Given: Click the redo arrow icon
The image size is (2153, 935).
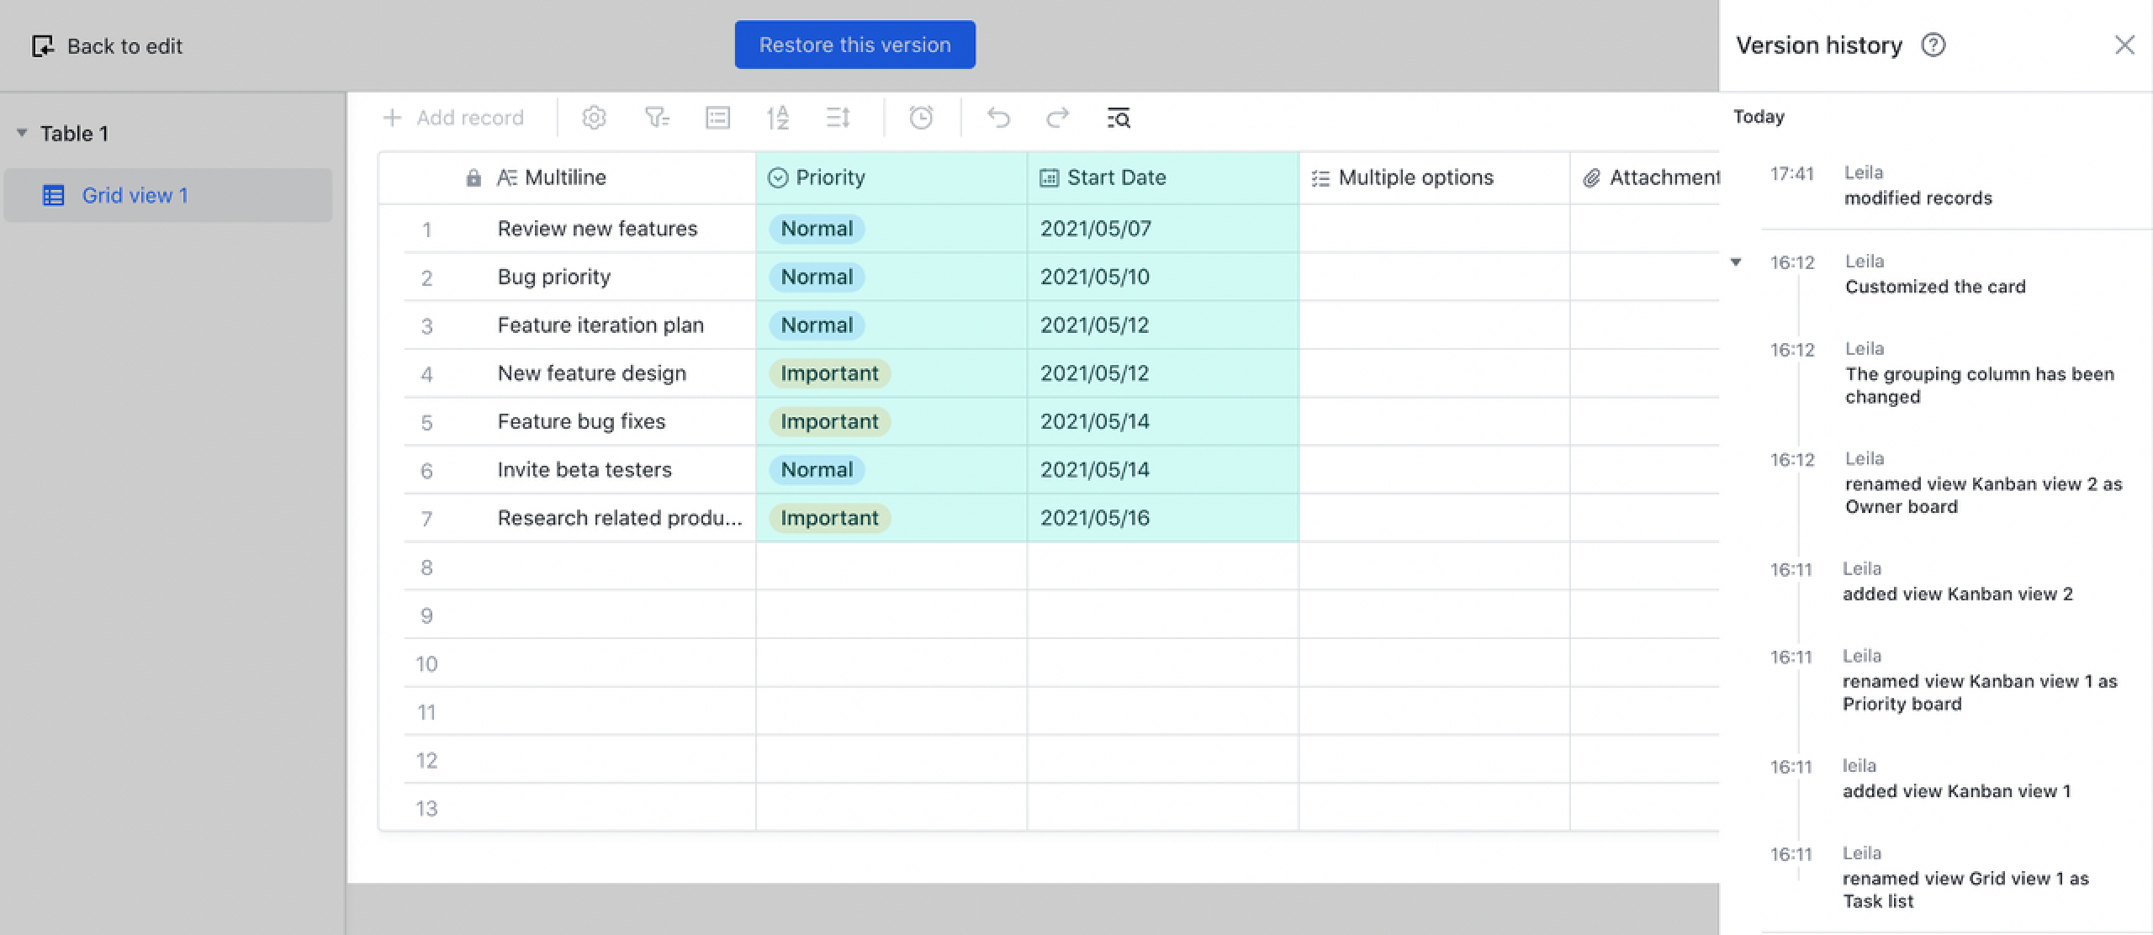Looking at the screenshot, I should (x=1057, y=118).
